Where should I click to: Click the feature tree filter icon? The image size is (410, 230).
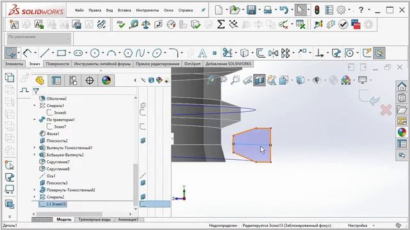pos(36,91)
